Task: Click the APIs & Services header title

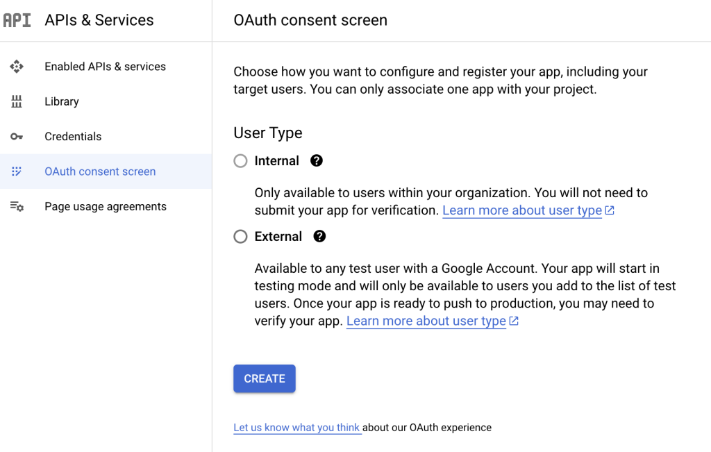Action: pyautogui.click(x=99, y=20)
